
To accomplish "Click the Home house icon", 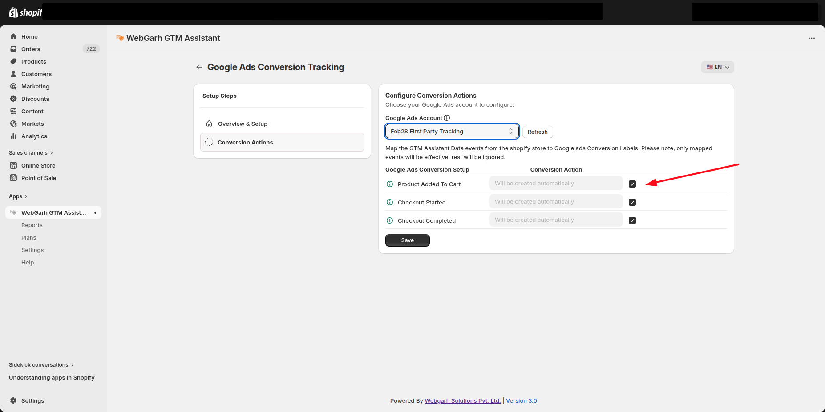I will pyautogui.click(x=13, y=36).
